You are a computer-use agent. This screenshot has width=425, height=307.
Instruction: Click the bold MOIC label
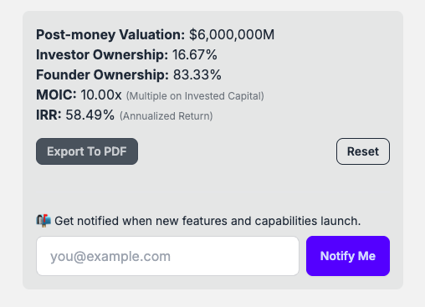pos(56,95)
